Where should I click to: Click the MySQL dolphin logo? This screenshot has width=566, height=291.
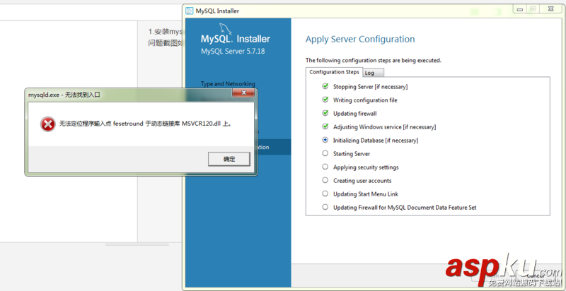tap(224, 29)
